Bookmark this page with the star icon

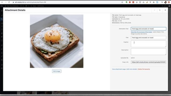pyautogui.click(x=122, y=2)
